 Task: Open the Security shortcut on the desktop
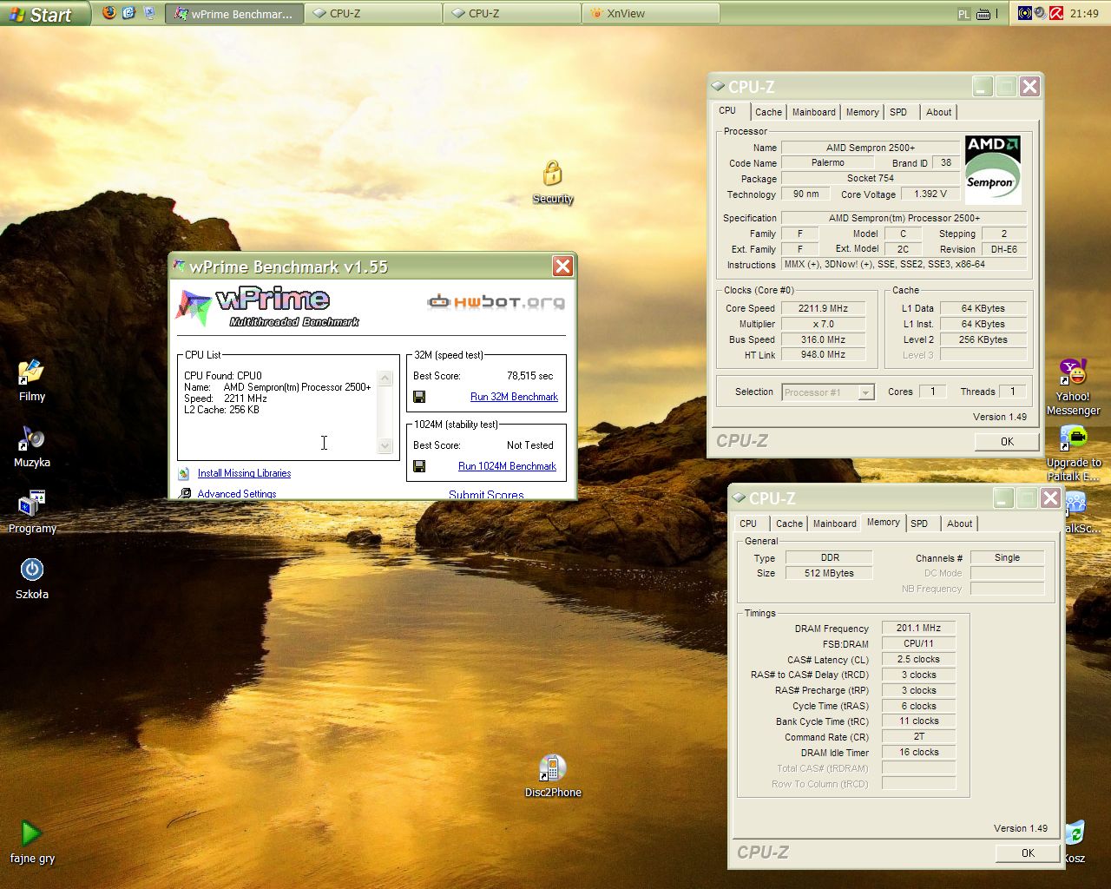(x=553, y=182)
